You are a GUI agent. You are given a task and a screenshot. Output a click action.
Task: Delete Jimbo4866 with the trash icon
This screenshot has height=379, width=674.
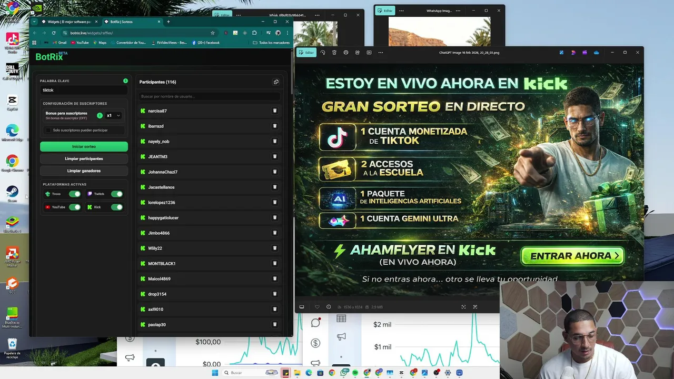pos(274,233)
